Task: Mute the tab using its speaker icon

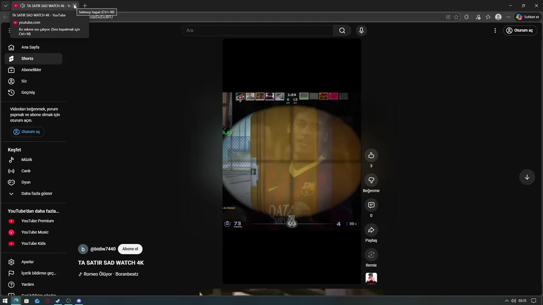Action: (x=22, y=6)
